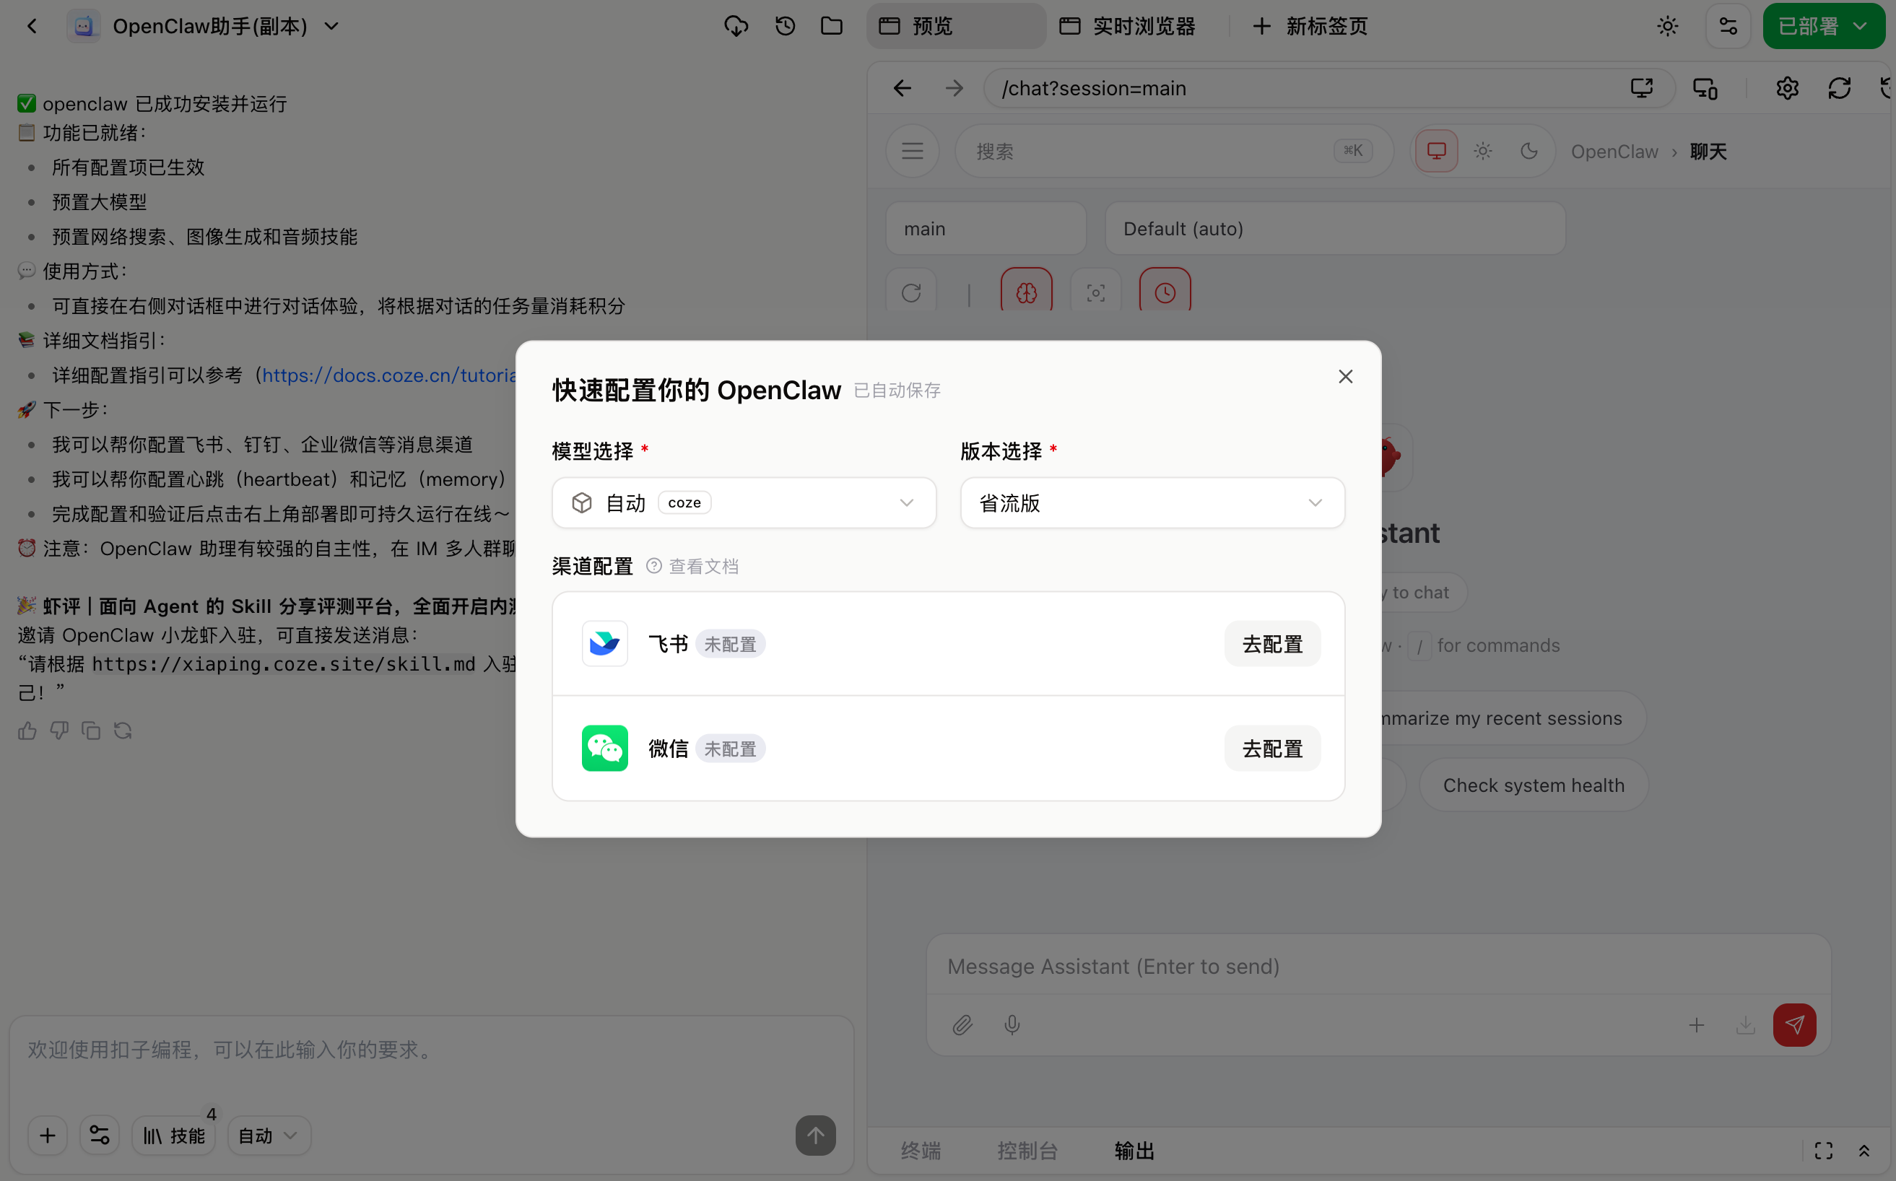The width and height of the screenshot is (1896, 1181).
Task: Open a 新标签页 tab
Action: click(1309, 27)
